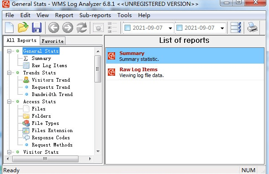This screenshot has width=269, height=174.
Task: Open the start date dropdown arrow
Action: [x=170, y=28]
